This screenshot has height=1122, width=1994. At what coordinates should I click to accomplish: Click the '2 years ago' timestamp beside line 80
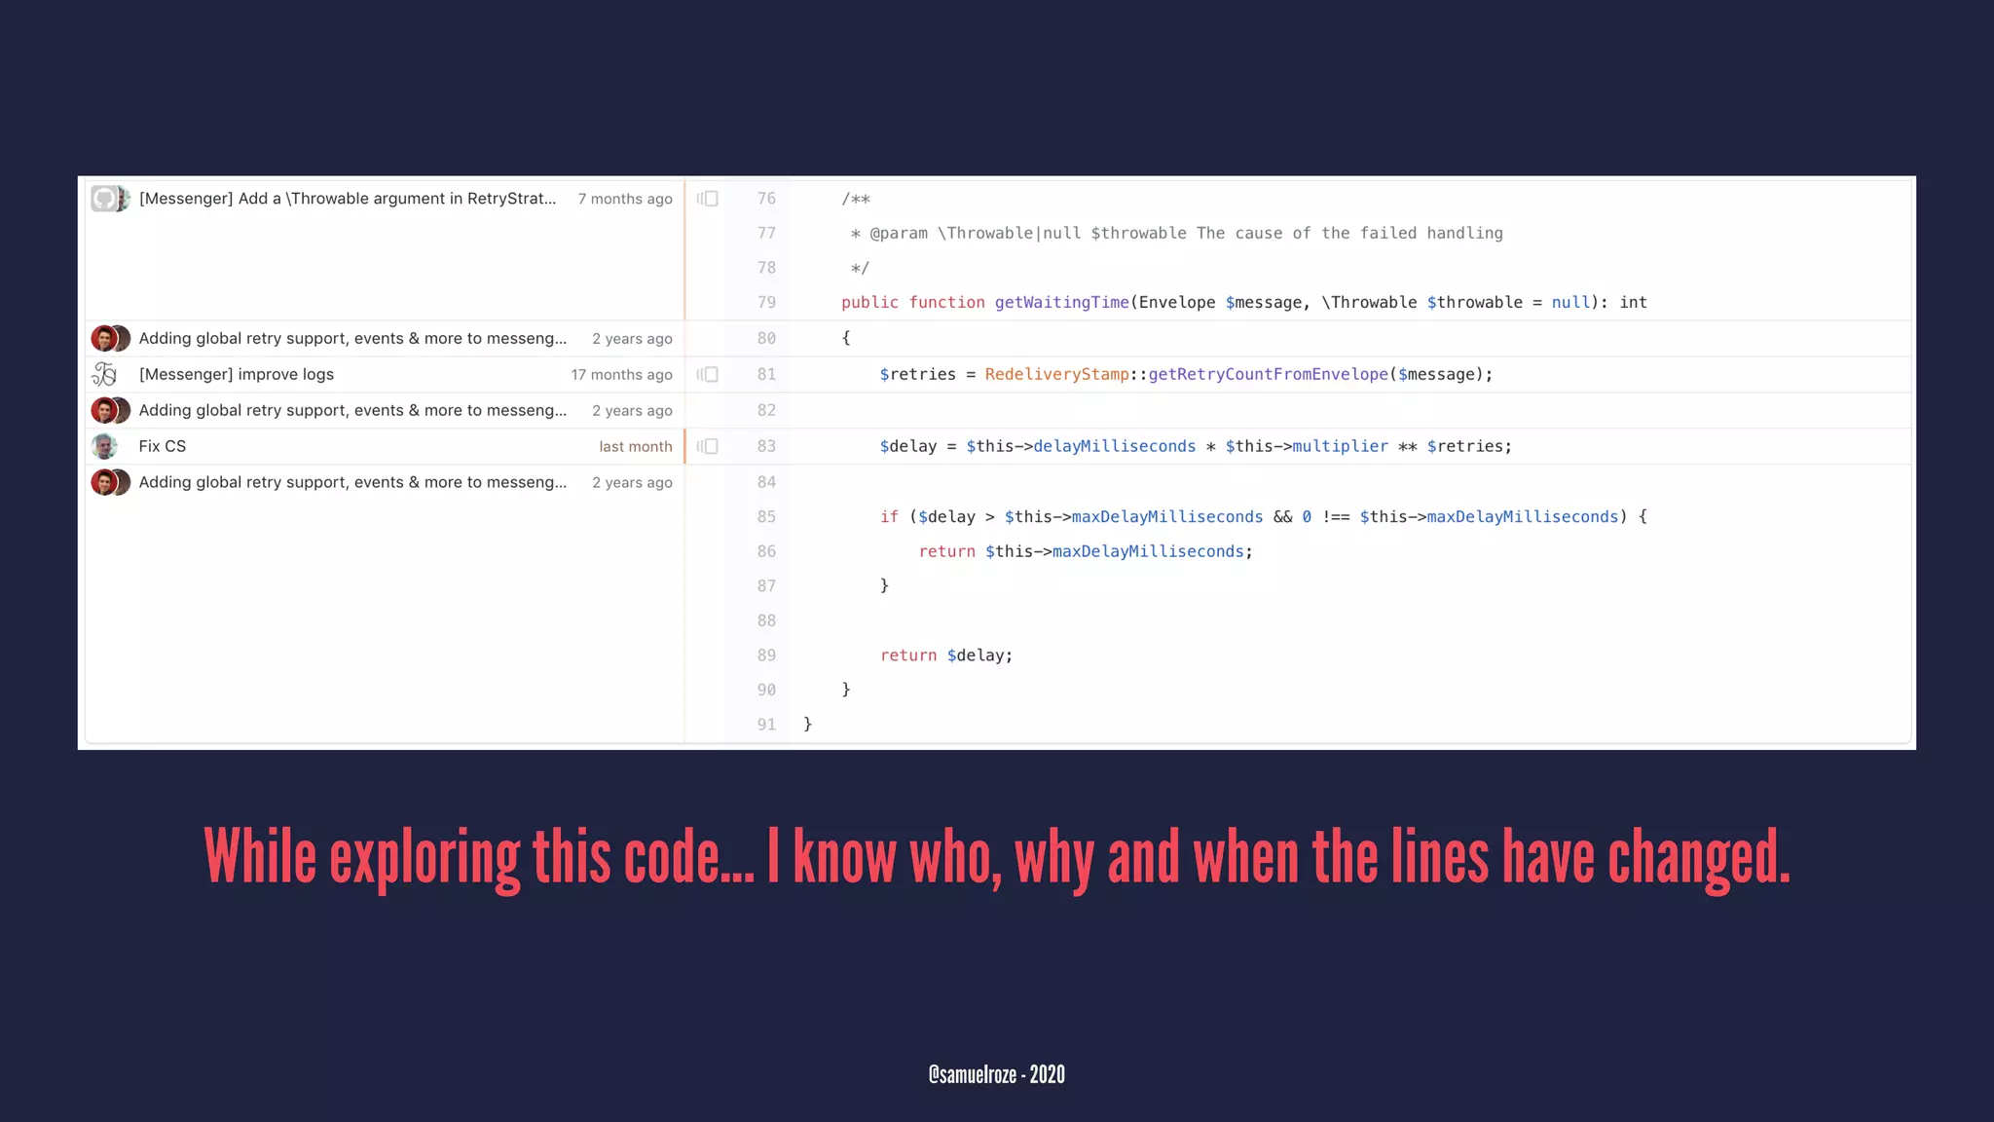[x=632, y=339]
